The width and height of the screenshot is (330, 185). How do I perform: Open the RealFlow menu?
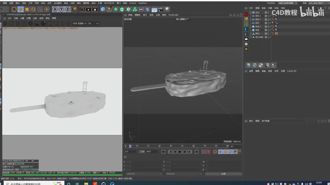click(143, 3)
